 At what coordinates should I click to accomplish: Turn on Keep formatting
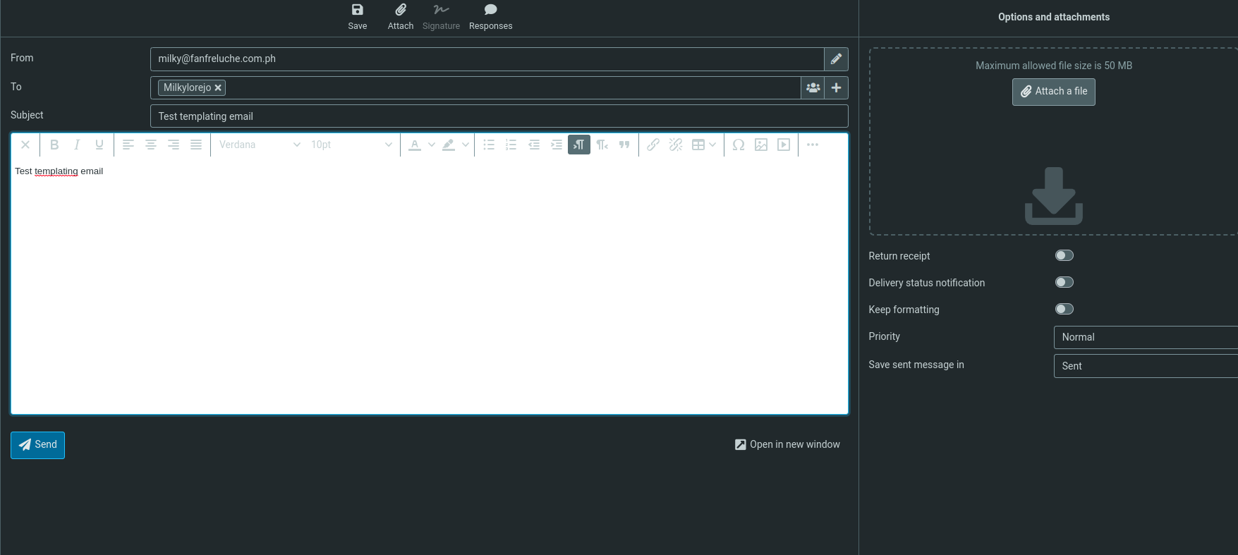1064,309
